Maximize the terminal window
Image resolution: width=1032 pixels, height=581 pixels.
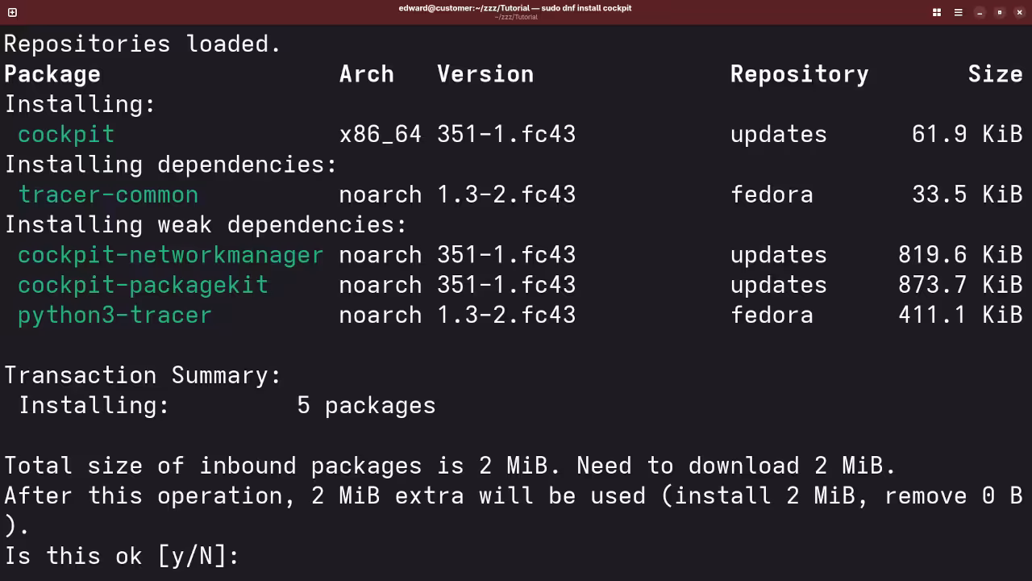(x=1000, y=12)
